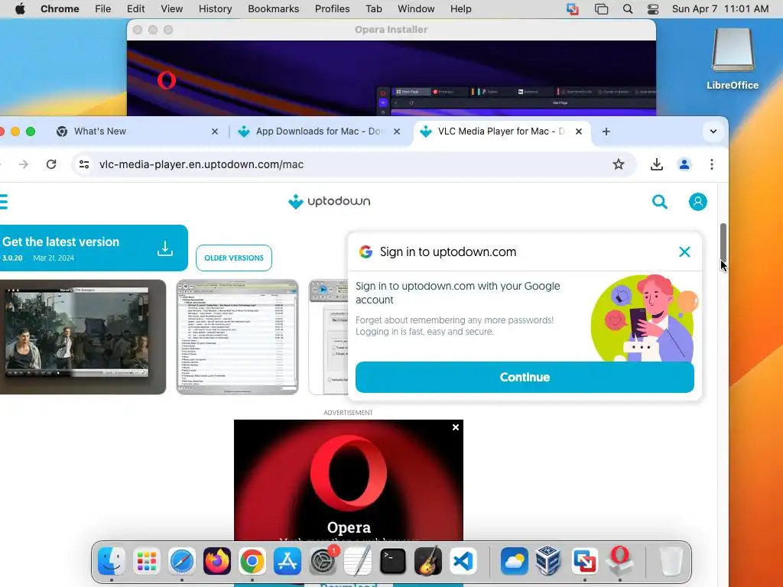Open the Tab menu
The image size is (783, 587).
(373, 9)
